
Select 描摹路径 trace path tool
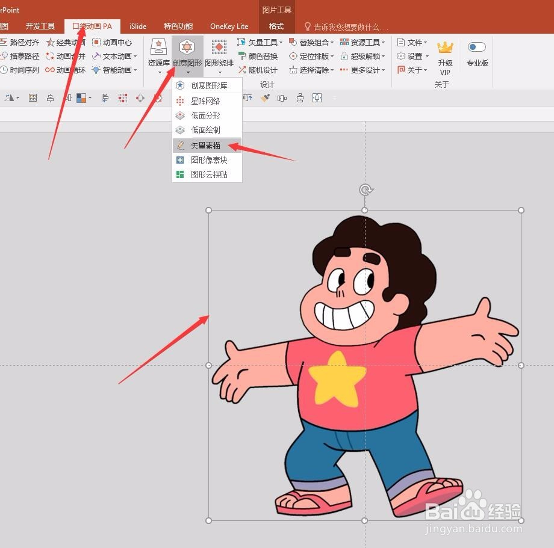coord(20,56)
